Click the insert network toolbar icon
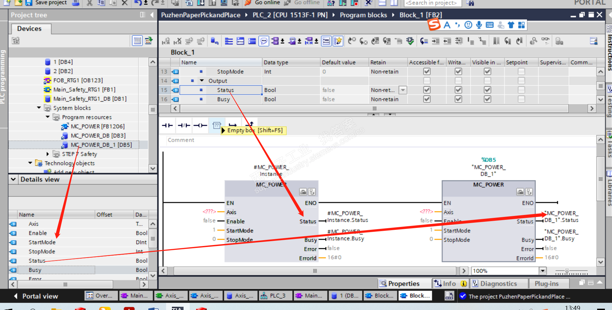This screenshot has width=612, height=310. coord(166,41)
